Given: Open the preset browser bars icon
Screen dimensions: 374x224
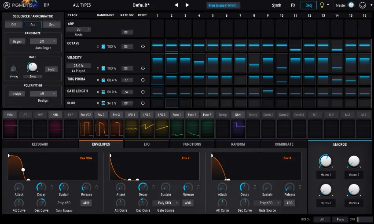Looking at the screenshot, I should 47,5.
